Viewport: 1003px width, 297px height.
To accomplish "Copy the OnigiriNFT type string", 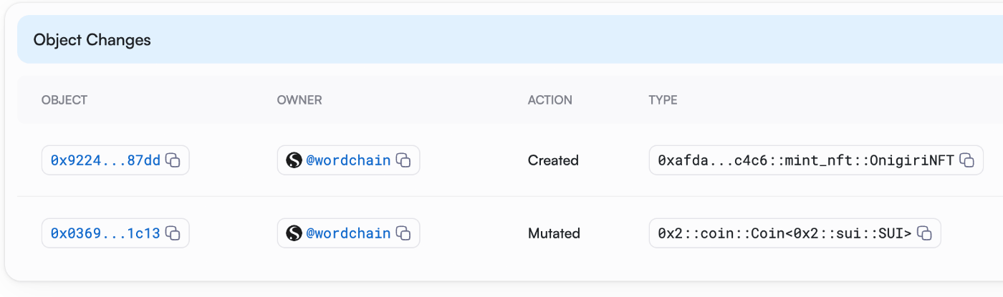I will [x=966, y=160].
